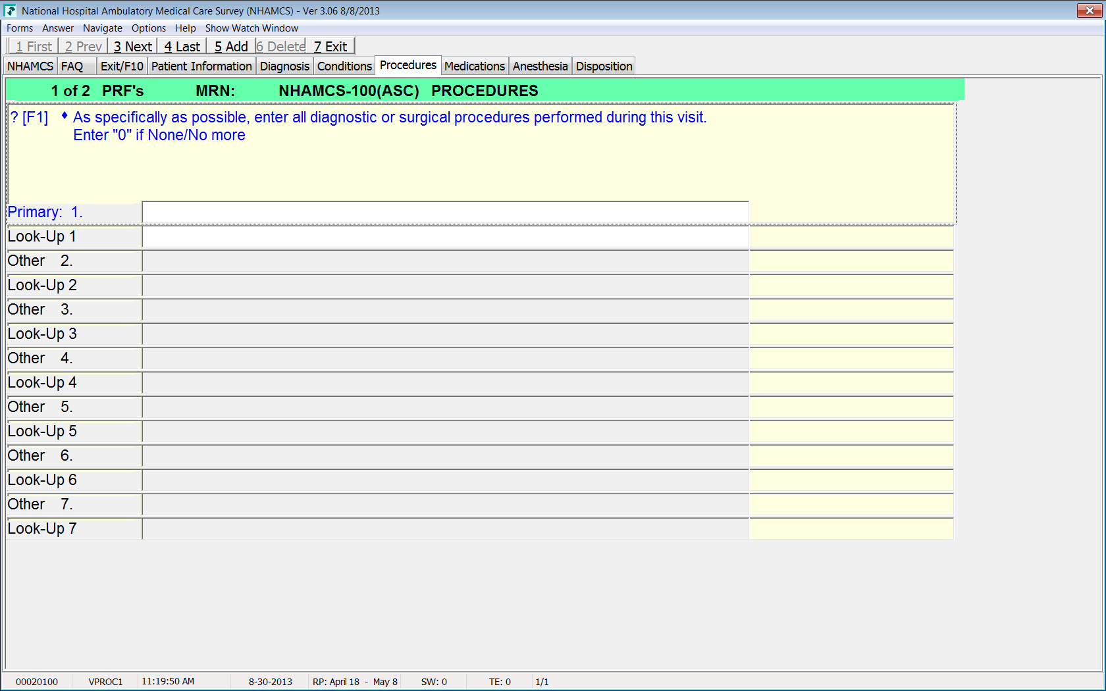
Task: Open the Options menu
Action: tap(149, 28)
